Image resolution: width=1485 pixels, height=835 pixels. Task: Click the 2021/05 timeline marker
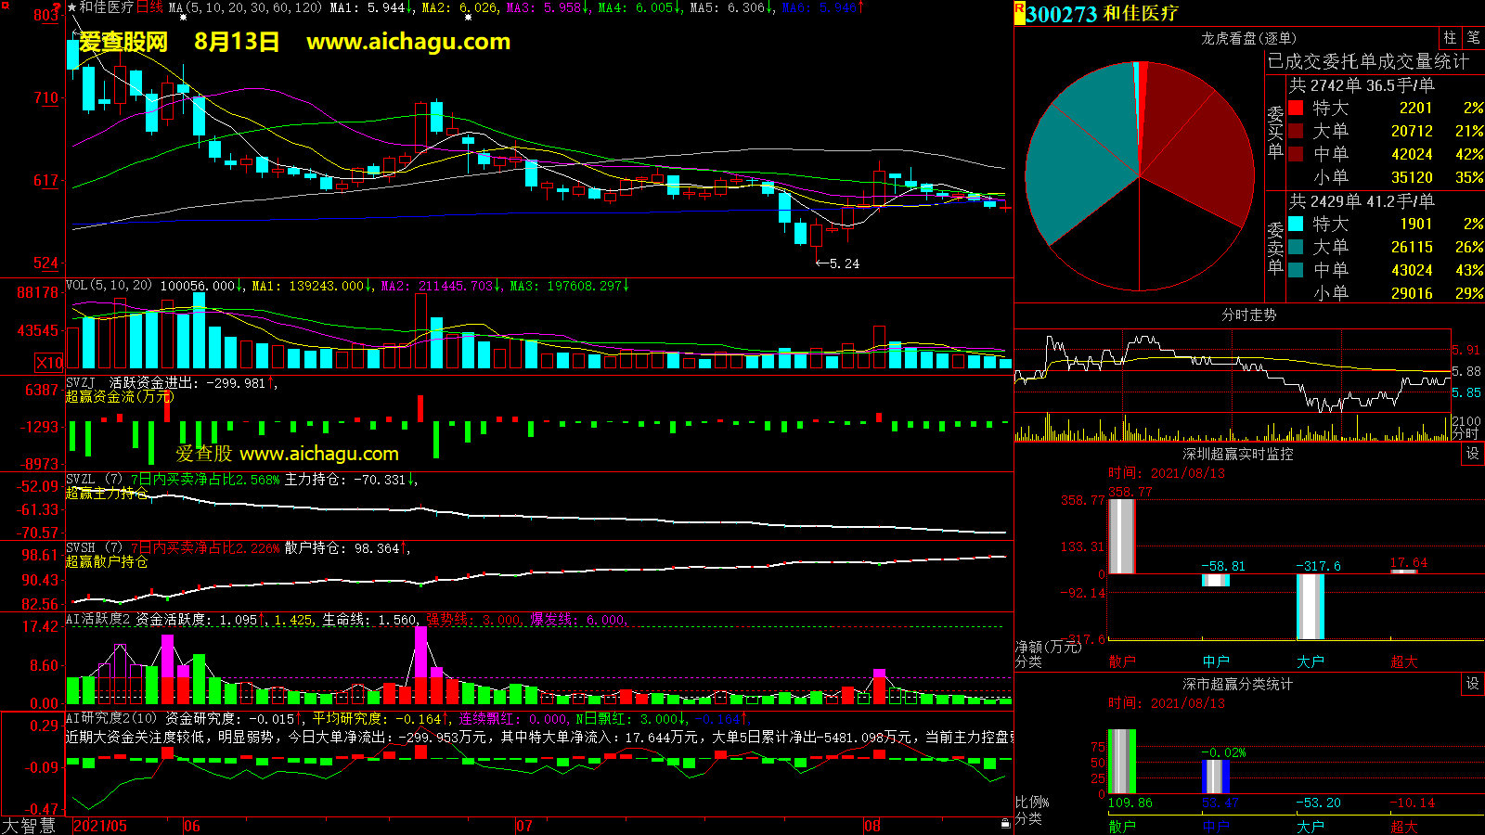99,826
